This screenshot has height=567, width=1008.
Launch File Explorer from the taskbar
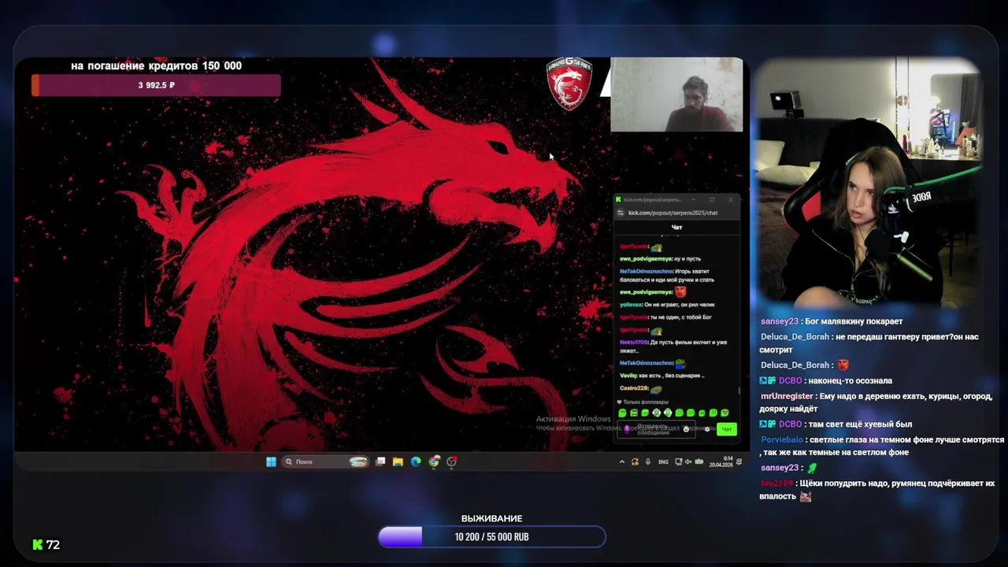398,461
